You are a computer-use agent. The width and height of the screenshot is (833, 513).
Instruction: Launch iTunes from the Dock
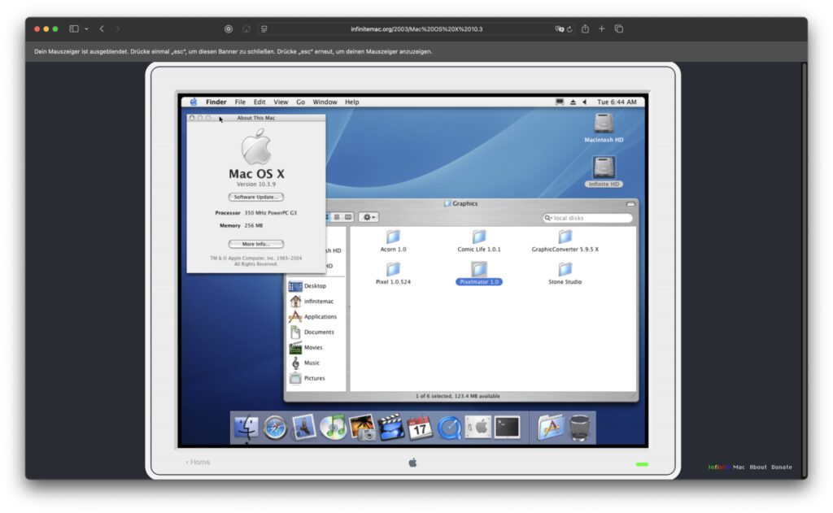(333, 427)
